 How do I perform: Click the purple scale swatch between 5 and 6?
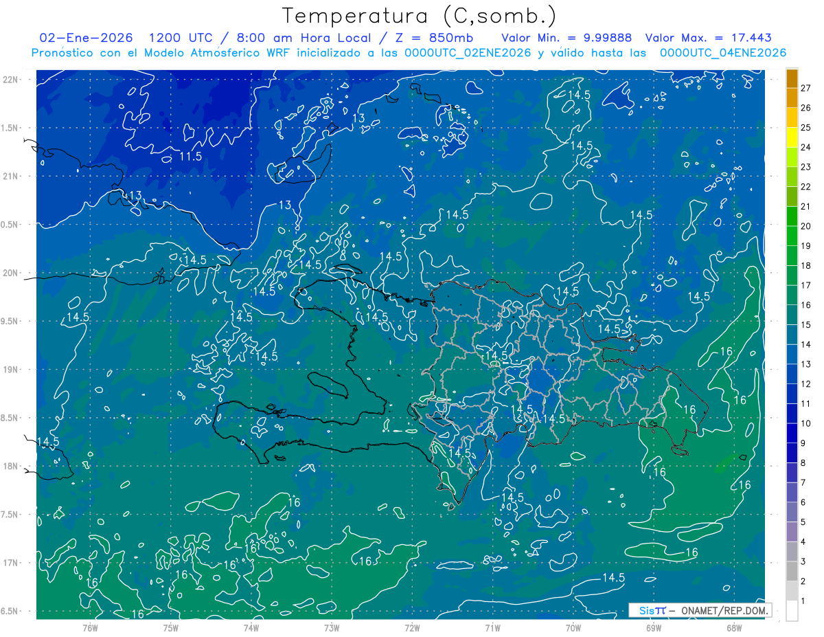click(x=792, y=512)
